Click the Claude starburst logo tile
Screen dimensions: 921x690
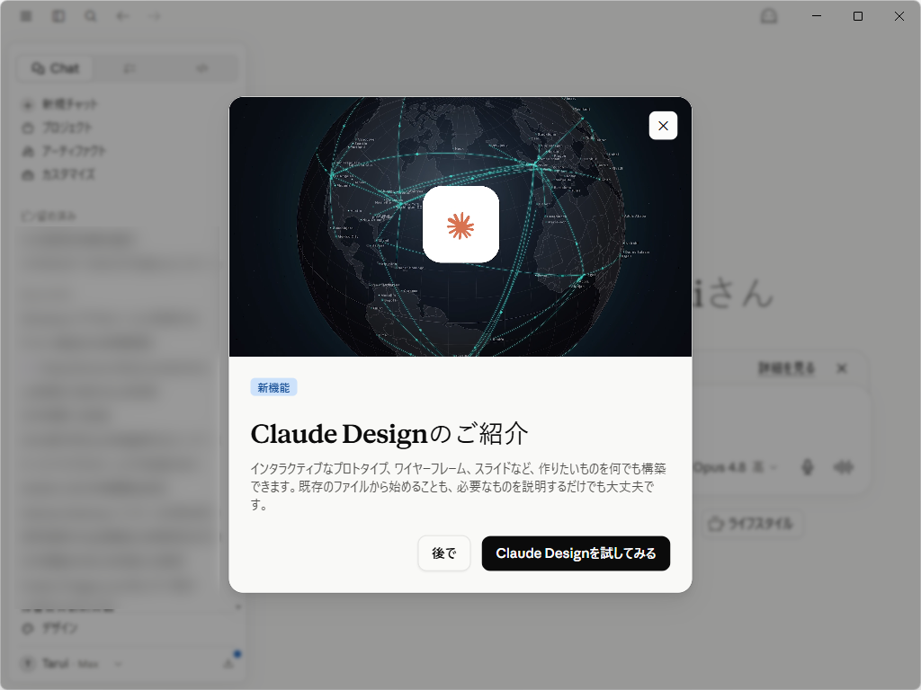click(x=460, y=225)
